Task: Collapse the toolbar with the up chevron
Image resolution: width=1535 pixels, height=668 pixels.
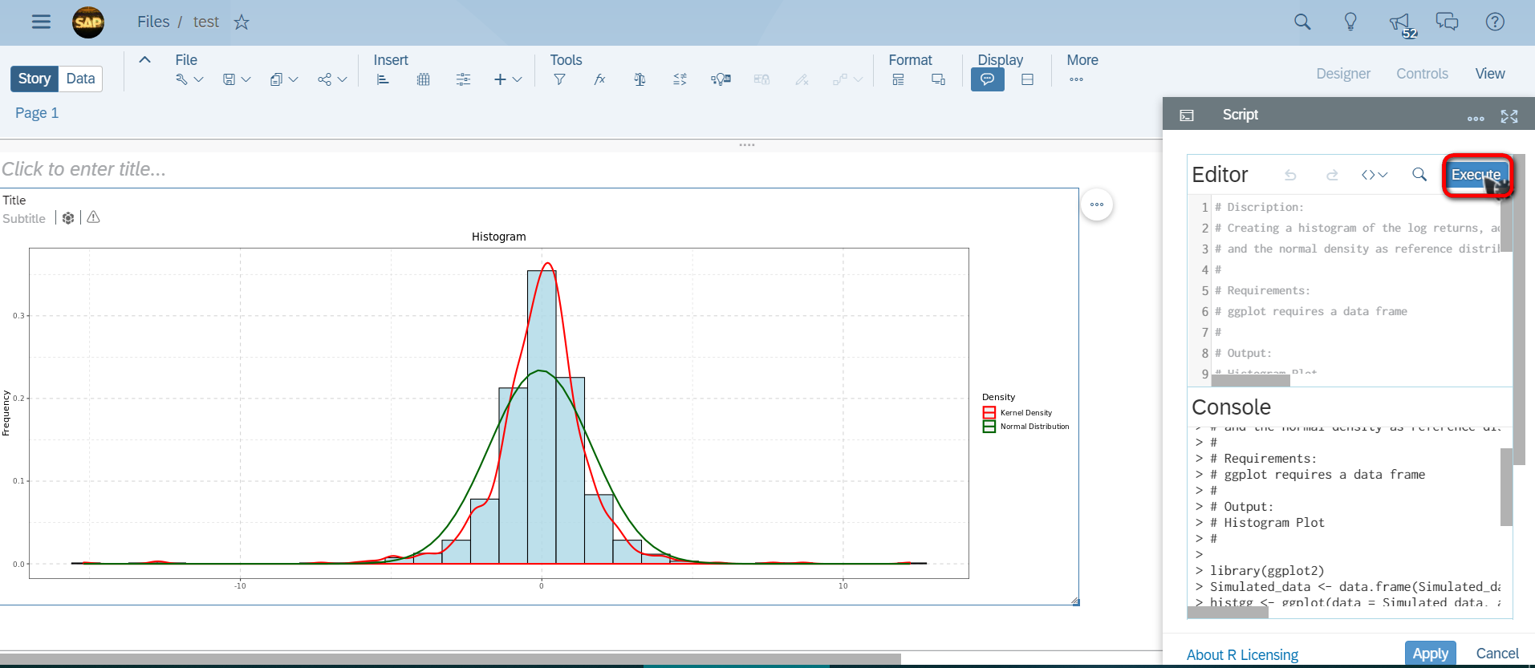Action: [x=145, y=60]
